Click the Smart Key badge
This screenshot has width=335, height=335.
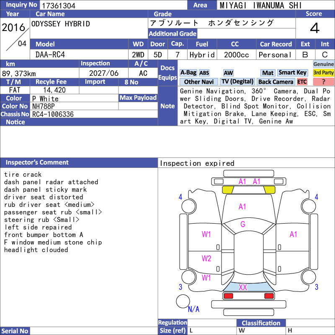293,73
